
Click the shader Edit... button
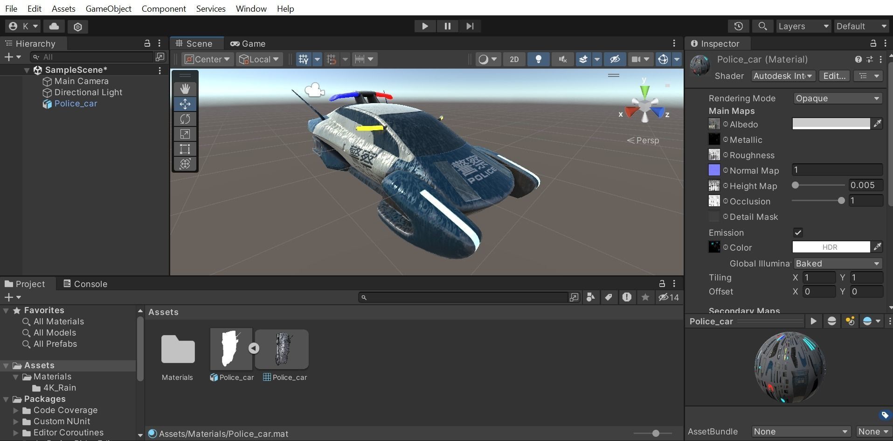click(834, 76)
